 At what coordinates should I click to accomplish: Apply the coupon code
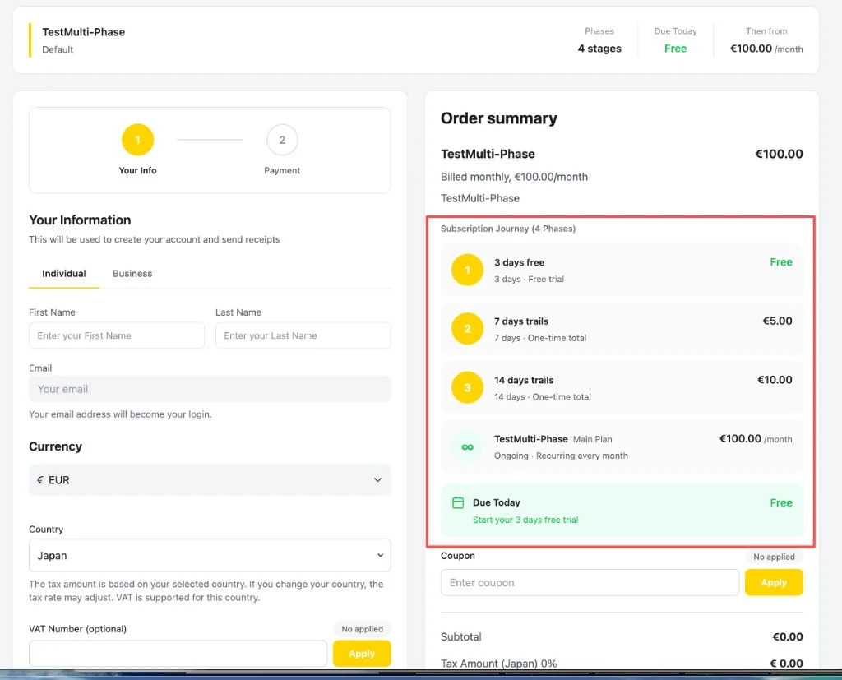[x=774, y=583]
